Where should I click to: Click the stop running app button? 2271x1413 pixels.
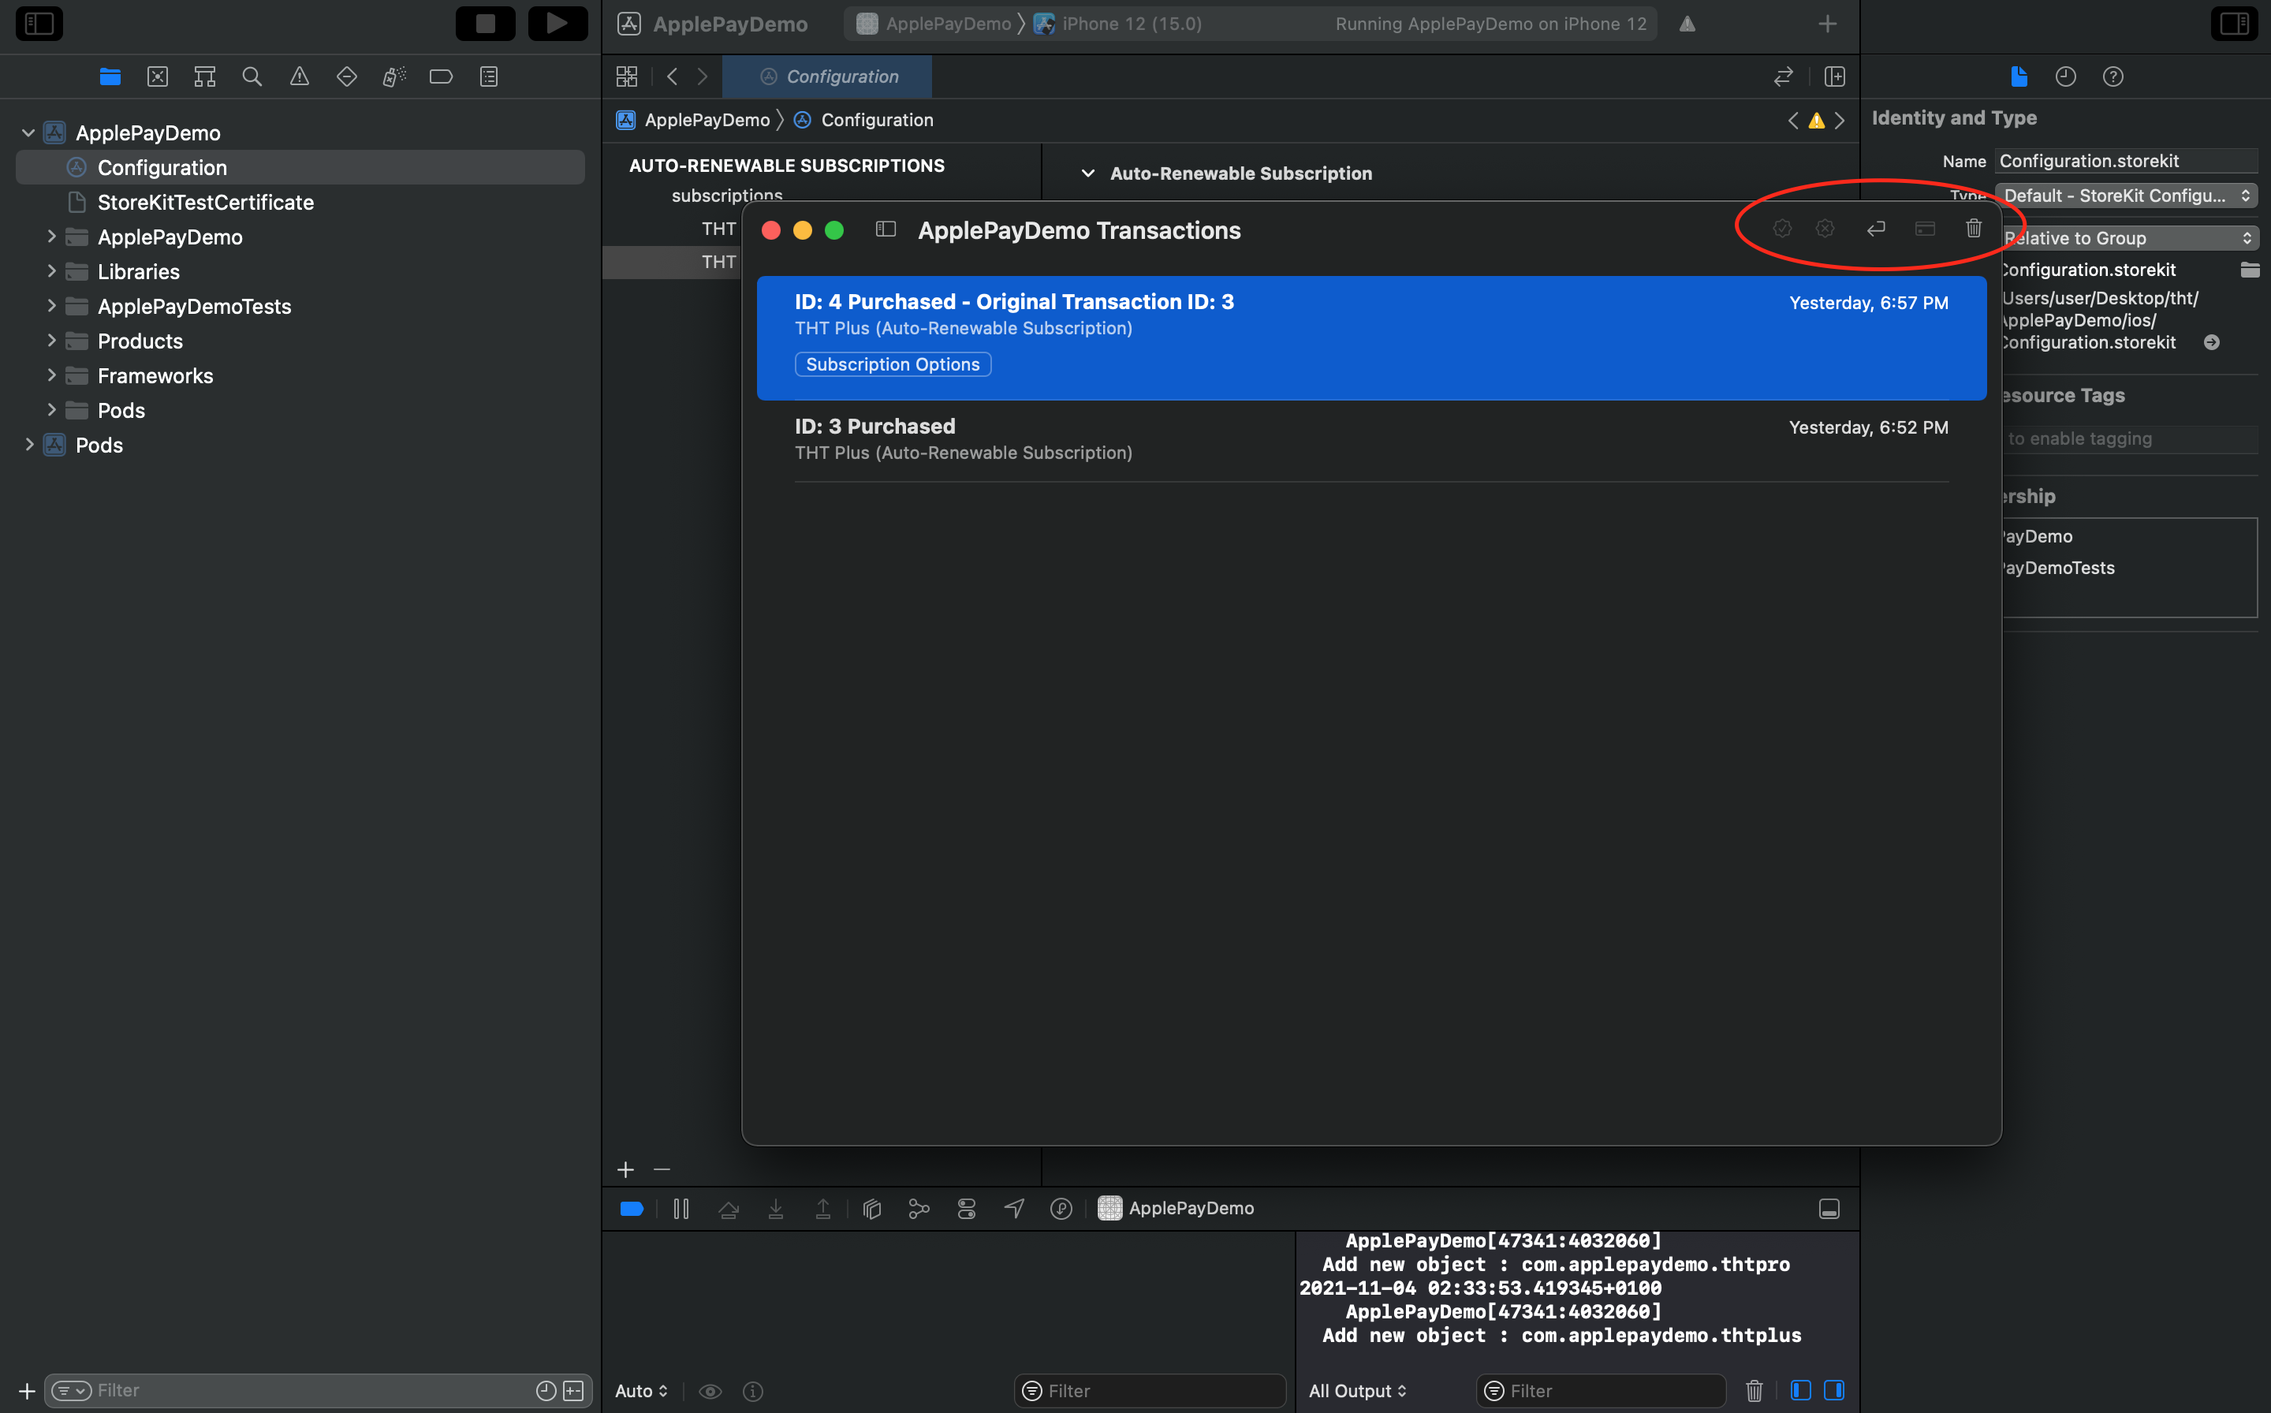[485, 24]
